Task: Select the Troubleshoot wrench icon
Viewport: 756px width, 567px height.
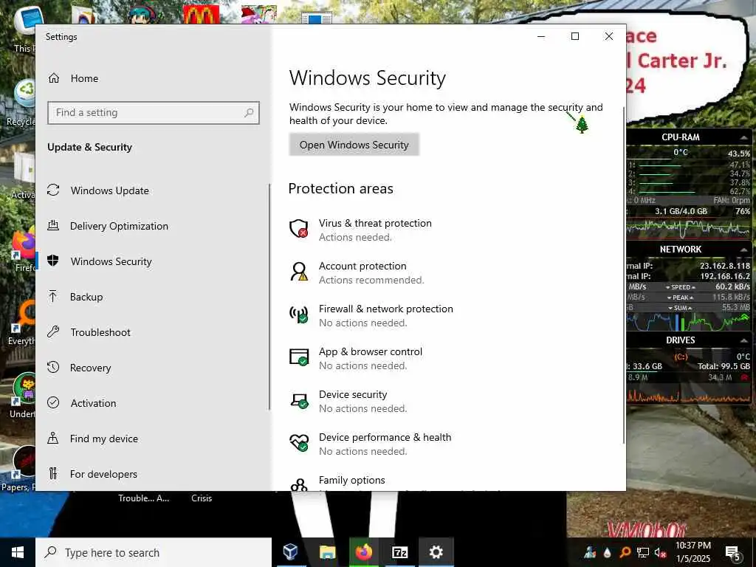Action: [x=53, y=331]
